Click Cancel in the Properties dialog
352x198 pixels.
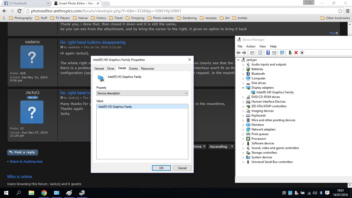click(182, 168)
